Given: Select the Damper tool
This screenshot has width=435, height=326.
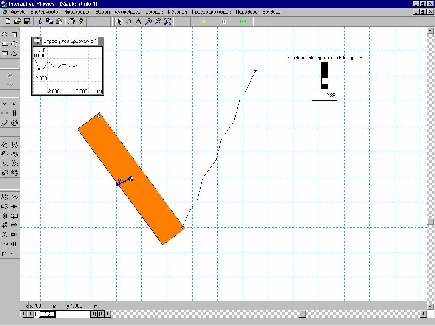Looking at the screenshot, I should click(14, 207).
